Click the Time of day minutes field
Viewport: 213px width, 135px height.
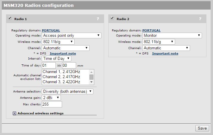tap(69, 66)
